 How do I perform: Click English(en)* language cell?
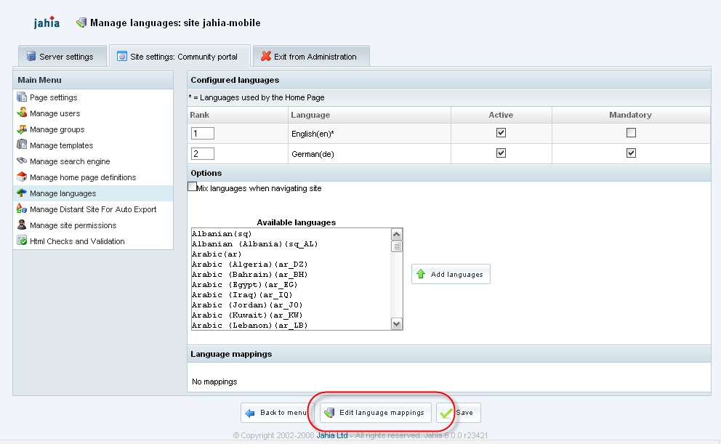tap(369, 133)
